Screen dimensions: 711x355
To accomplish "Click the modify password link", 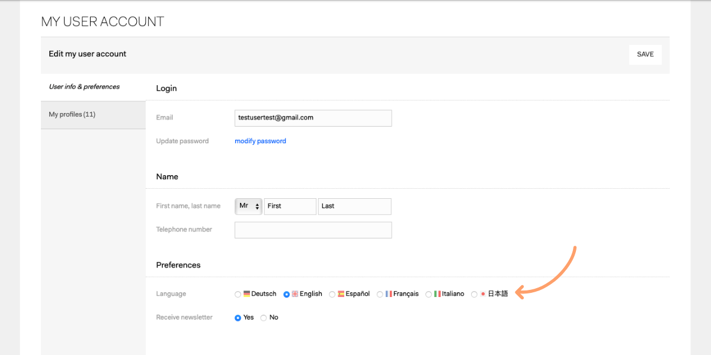I will pos(260,141).
